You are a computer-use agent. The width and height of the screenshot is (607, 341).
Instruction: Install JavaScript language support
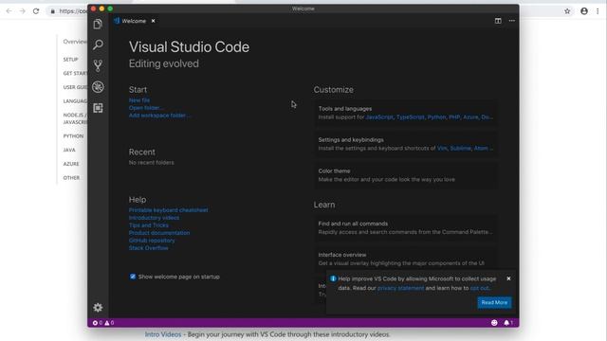tap(379, 117)
